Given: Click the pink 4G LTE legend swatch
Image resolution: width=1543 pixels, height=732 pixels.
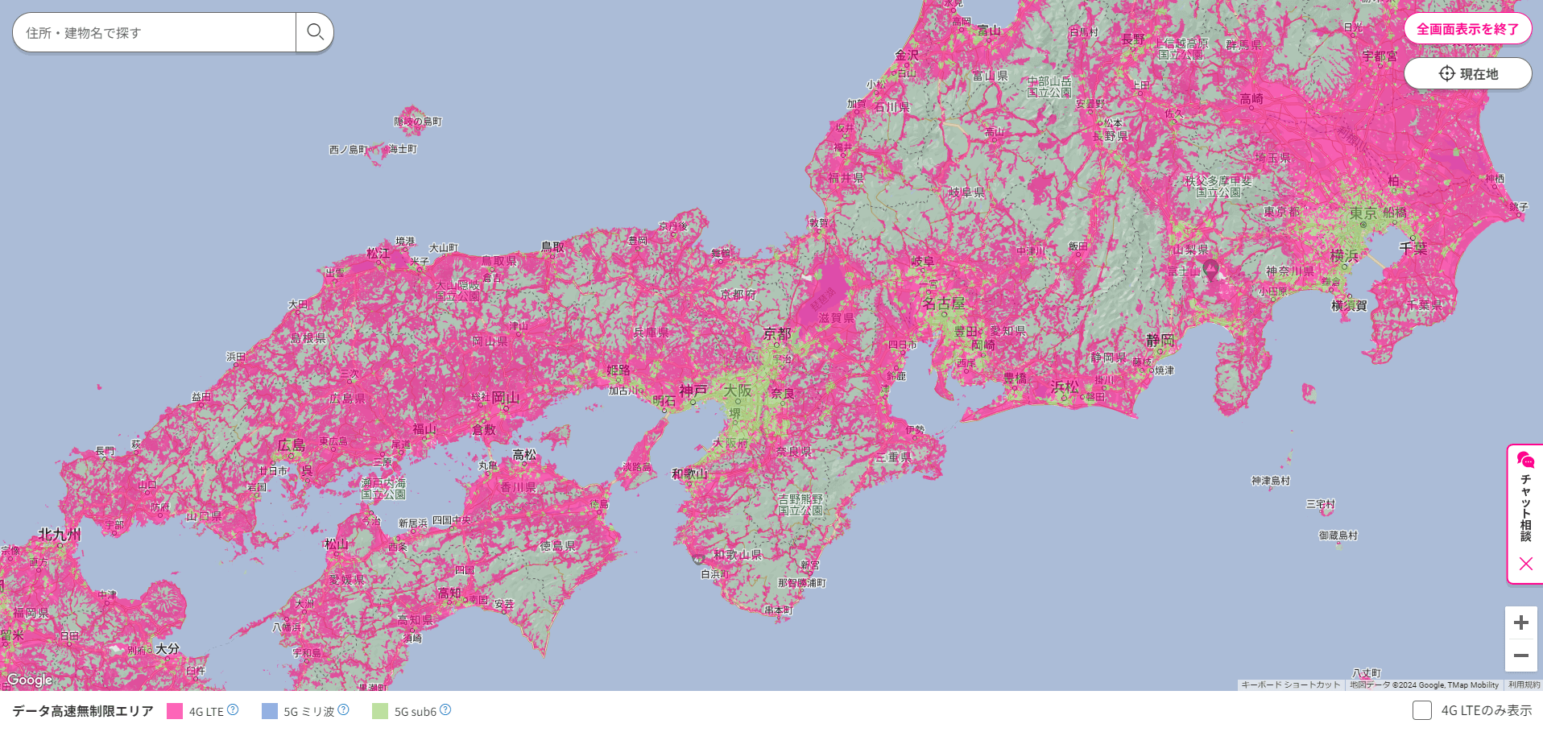Looking at the screenshot, I should (175, 711).
